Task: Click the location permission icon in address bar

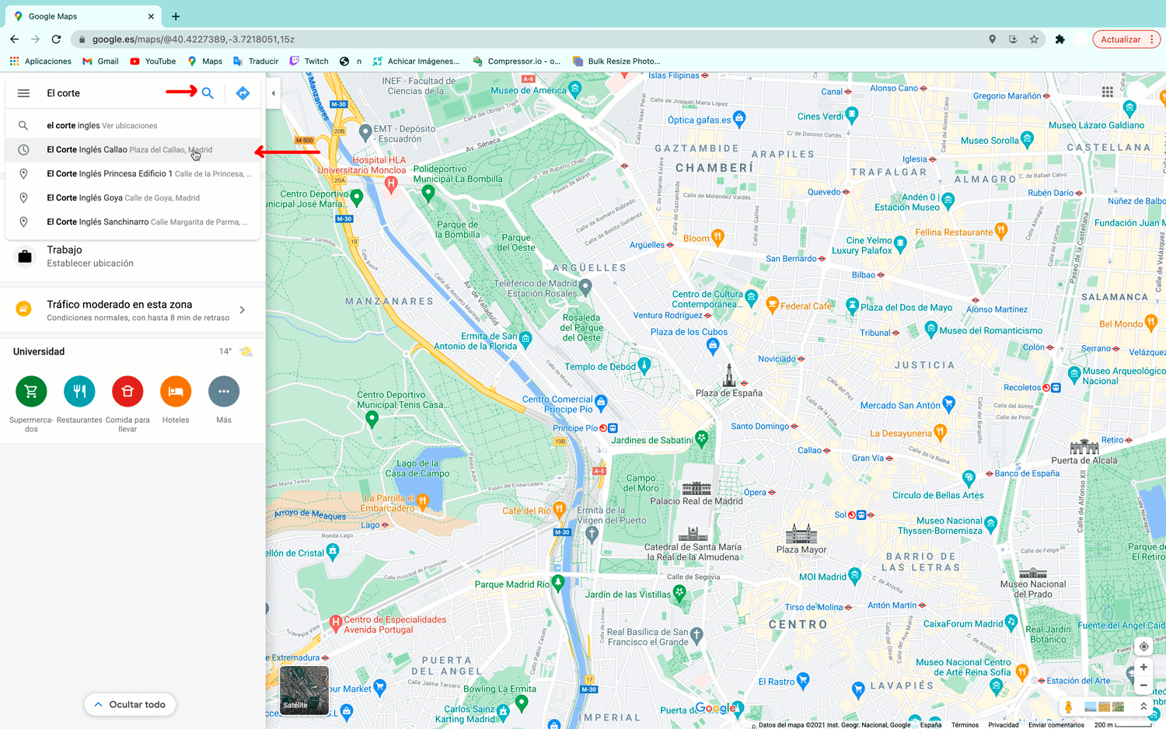Action: tap(992, 39)
